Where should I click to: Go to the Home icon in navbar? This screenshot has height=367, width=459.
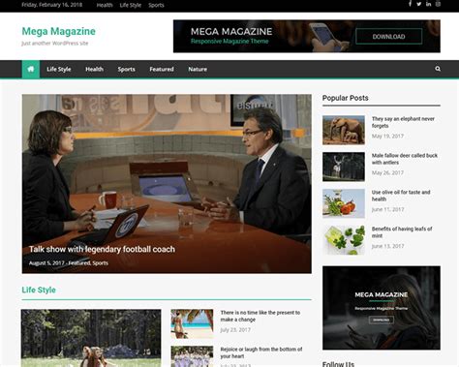(31, 69)
